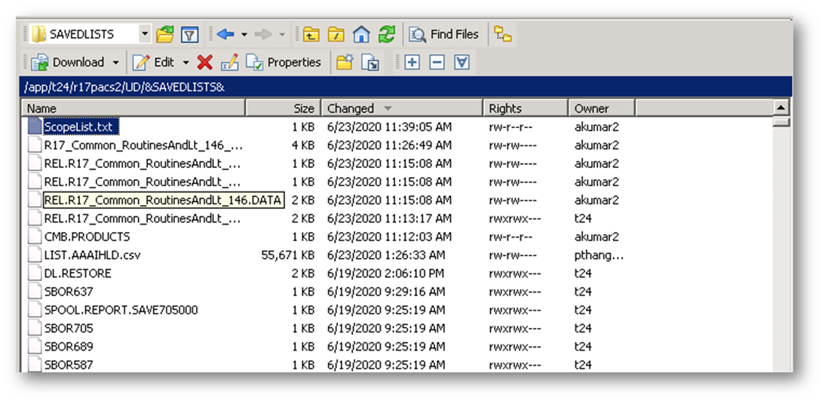Go to the parent directory

coord(311,34)
